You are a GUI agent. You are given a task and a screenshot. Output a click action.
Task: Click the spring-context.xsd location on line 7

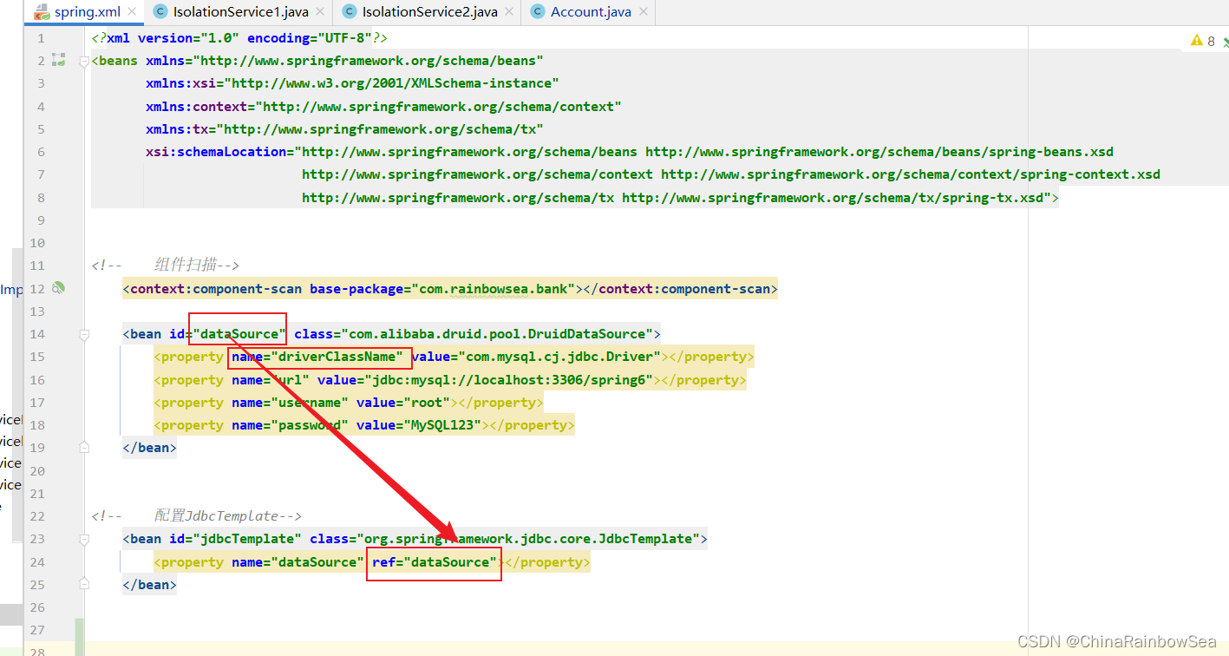click(x=911, y=174)
